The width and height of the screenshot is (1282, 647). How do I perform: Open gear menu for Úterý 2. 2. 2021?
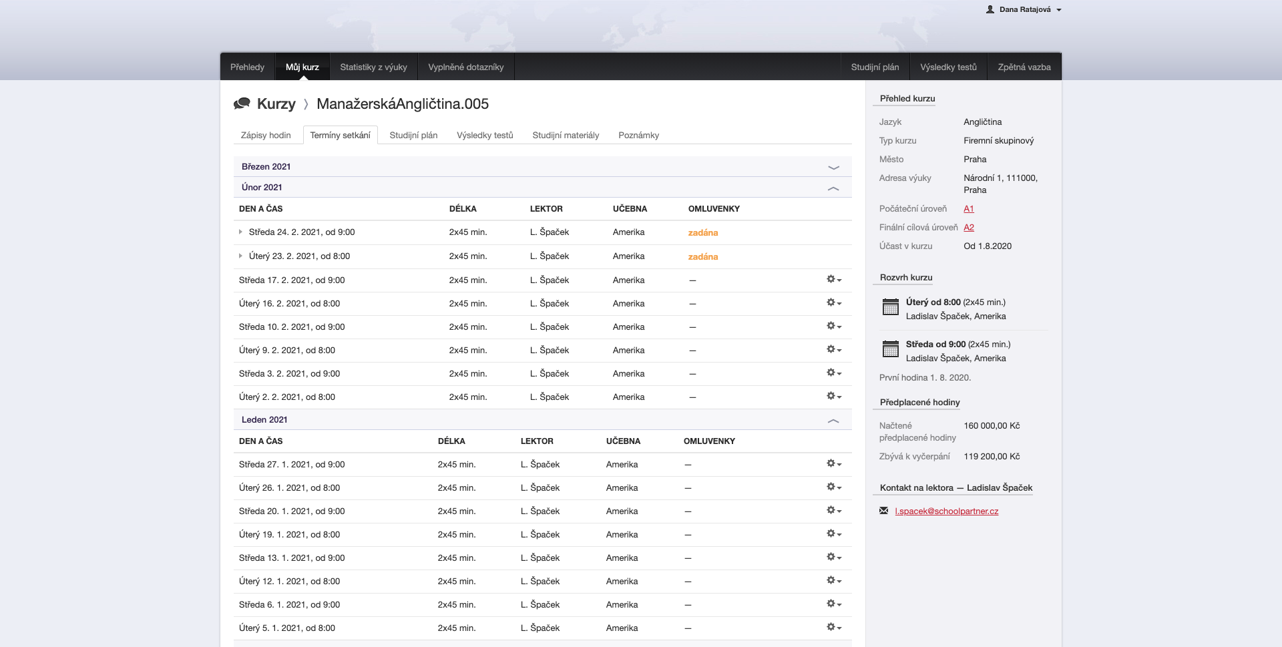tap(834, 397)
